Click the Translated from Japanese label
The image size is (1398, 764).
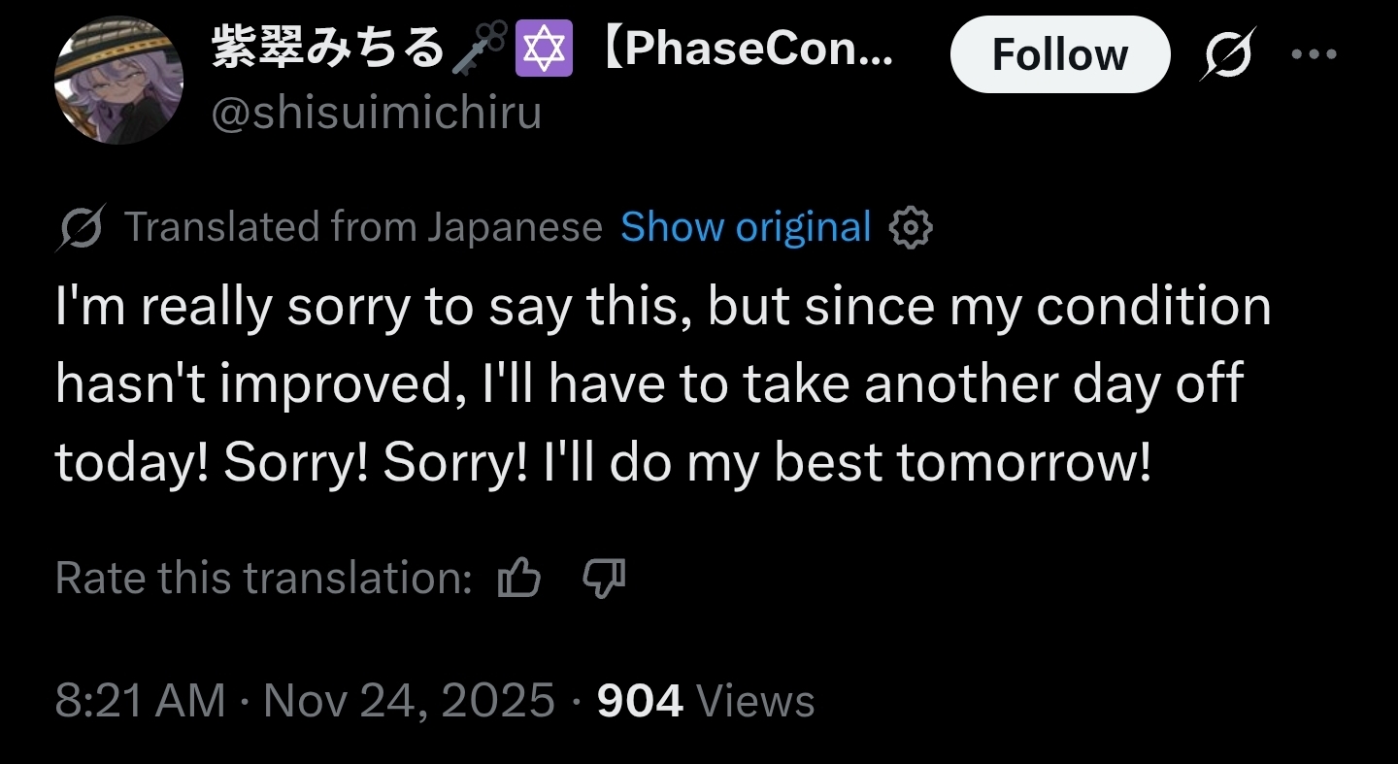coord(363,227)
